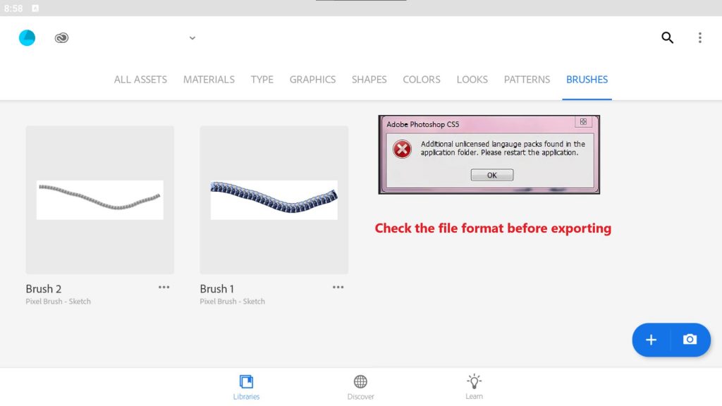Tap the camera capture button

pos(690,340)
